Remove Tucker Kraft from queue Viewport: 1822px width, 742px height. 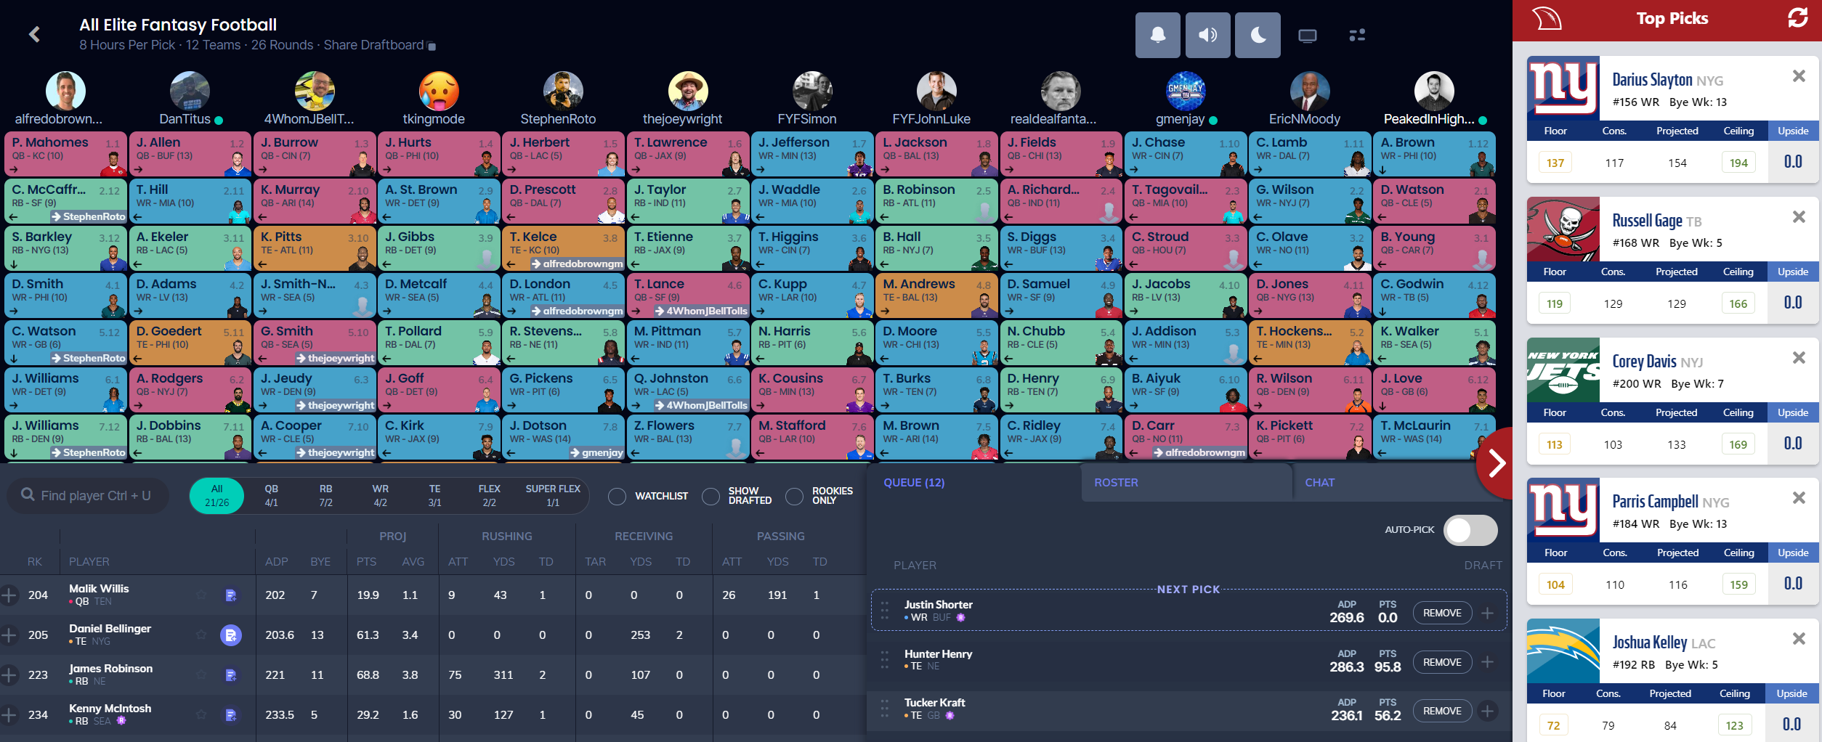(1442, 711)
